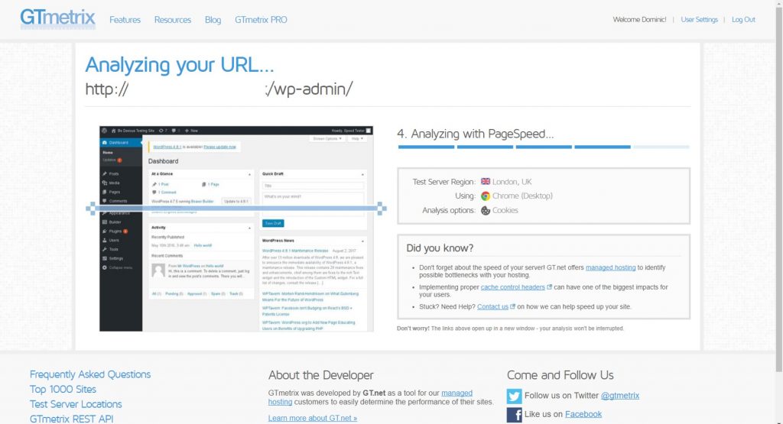Open the Facebook text link
783x424 pixels.
tap(583, 414)
